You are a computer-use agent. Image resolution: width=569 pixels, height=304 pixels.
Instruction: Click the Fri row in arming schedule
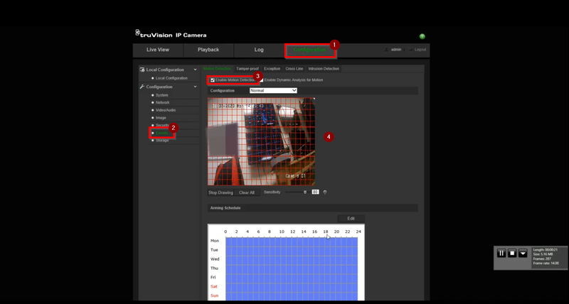click(x=292, y=277)
